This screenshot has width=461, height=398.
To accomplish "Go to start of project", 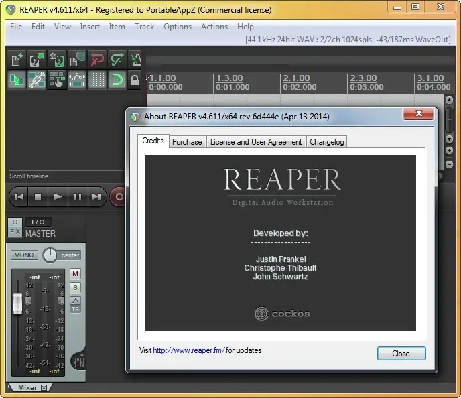I will [x=19, y=196].
